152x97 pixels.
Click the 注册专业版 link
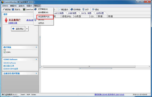[13, 23]
